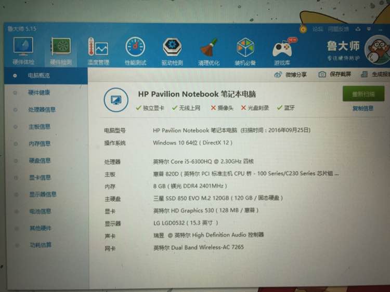This screenshot has height=292, width=390.
Task: Open 硬件体检 monitor icon
Action: [x=23, y=46]
